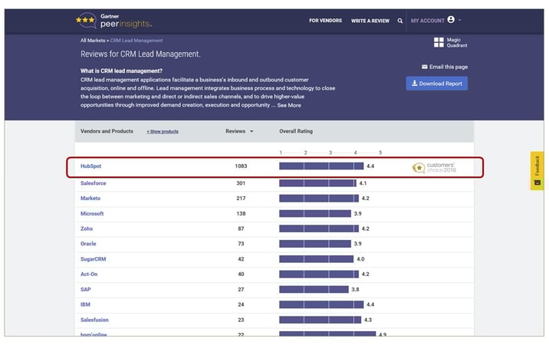
Task: Click the account profile avatar icon
Action: (450, 20)
